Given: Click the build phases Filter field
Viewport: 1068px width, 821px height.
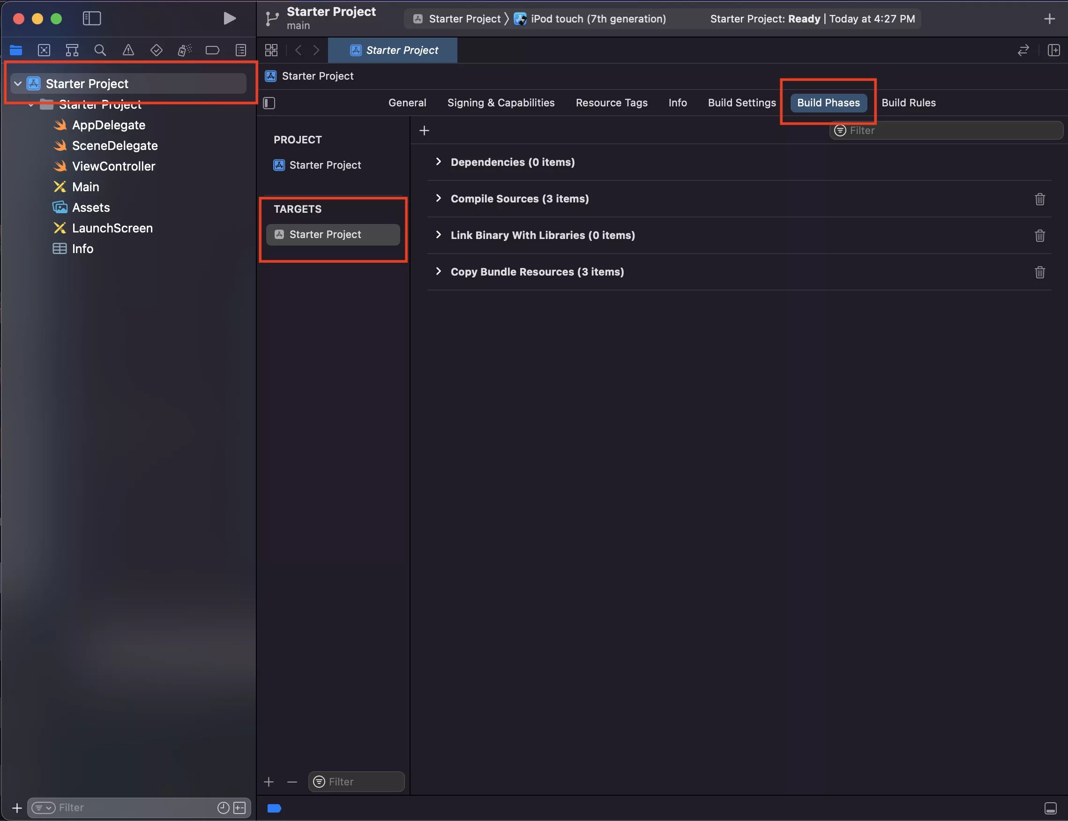Looking at the screenshot, I should click(946, 130).
